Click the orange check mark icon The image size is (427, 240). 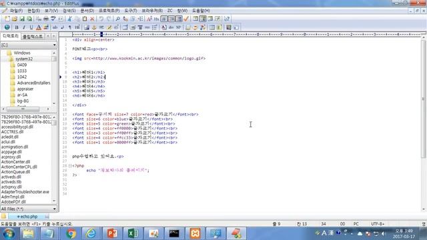click(186, 19)
